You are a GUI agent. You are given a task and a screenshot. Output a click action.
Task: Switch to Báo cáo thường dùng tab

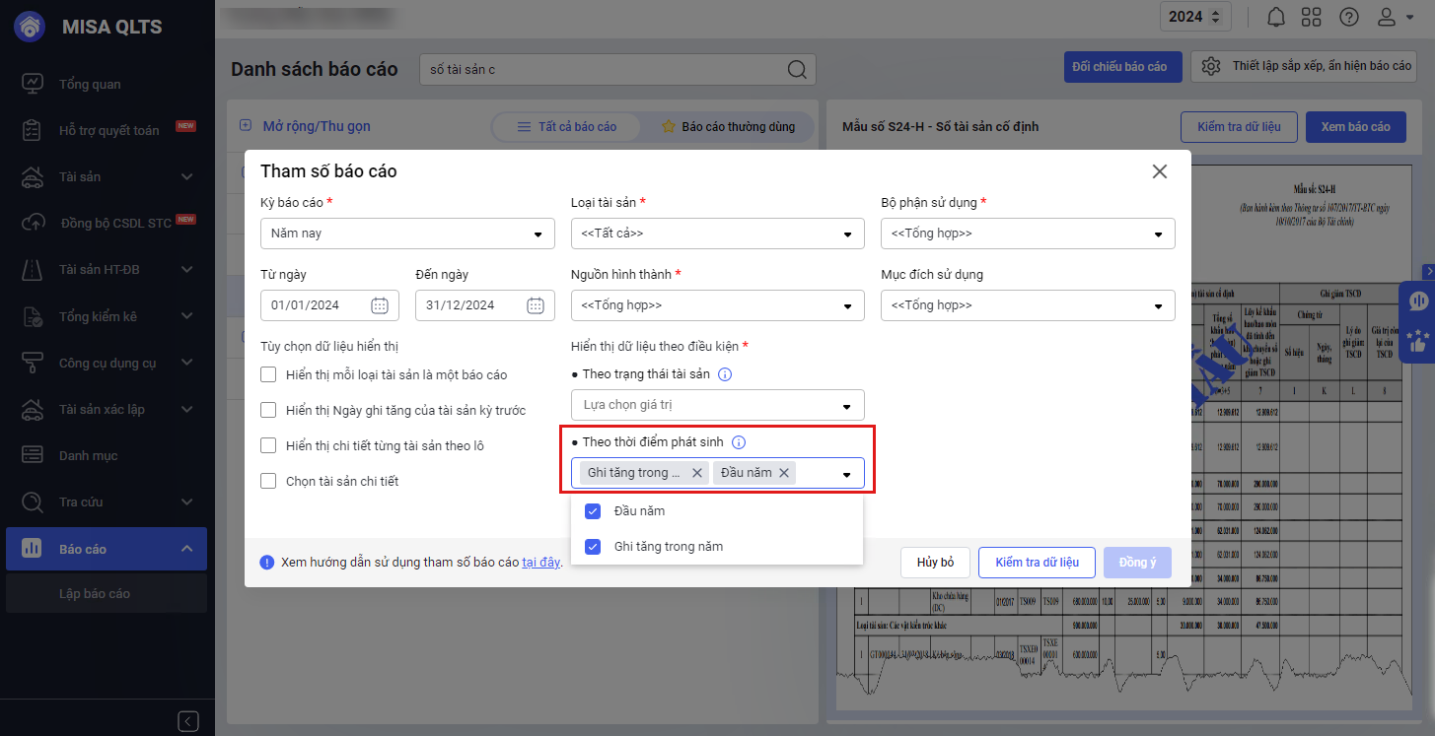[x=728, y=127]
